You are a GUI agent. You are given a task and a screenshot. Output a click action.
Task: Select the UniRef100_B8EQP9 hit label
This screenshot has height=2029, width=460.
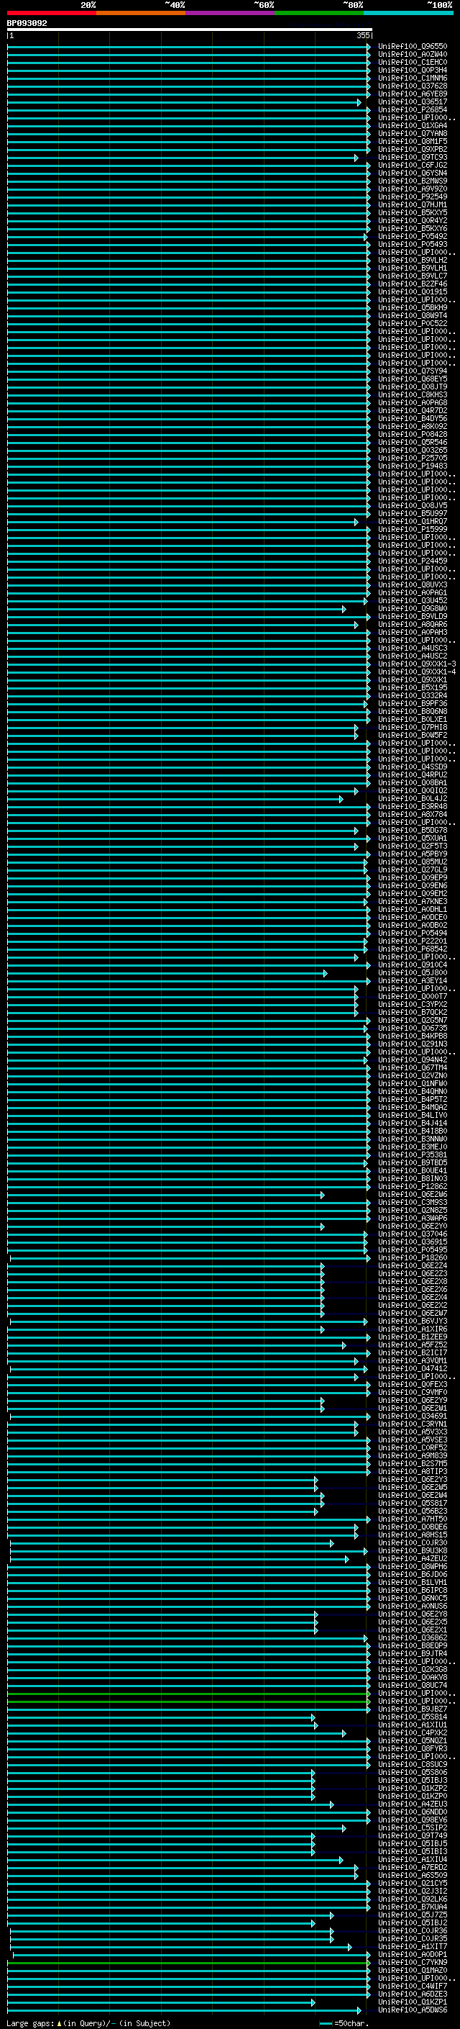412,1646
